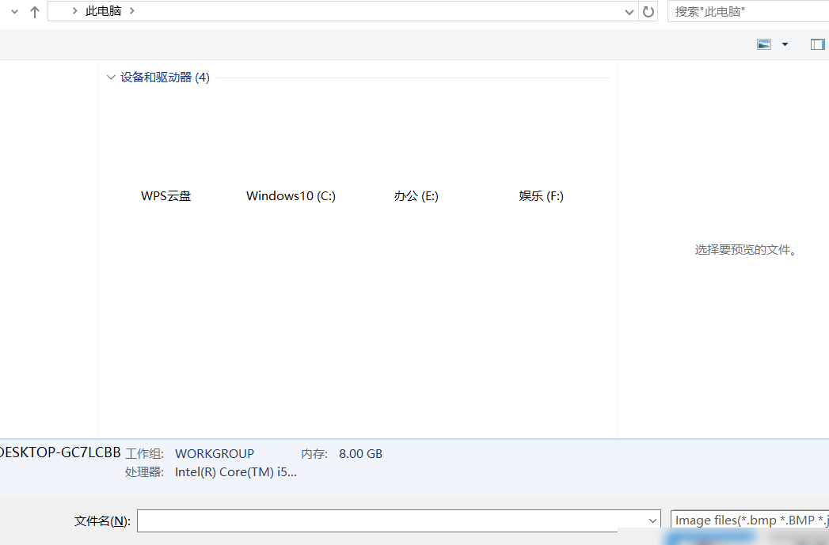The image size is (829, 545).
Task: Select the 设备和驱动器 (4) group header
Action: click(165, 77)
